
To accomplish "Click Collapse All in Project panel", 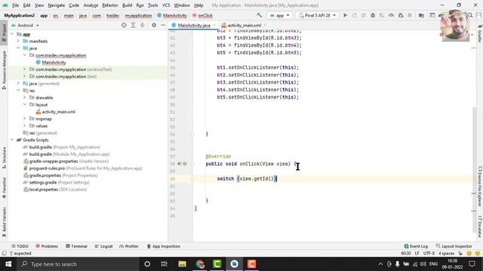I will (143, 25).
